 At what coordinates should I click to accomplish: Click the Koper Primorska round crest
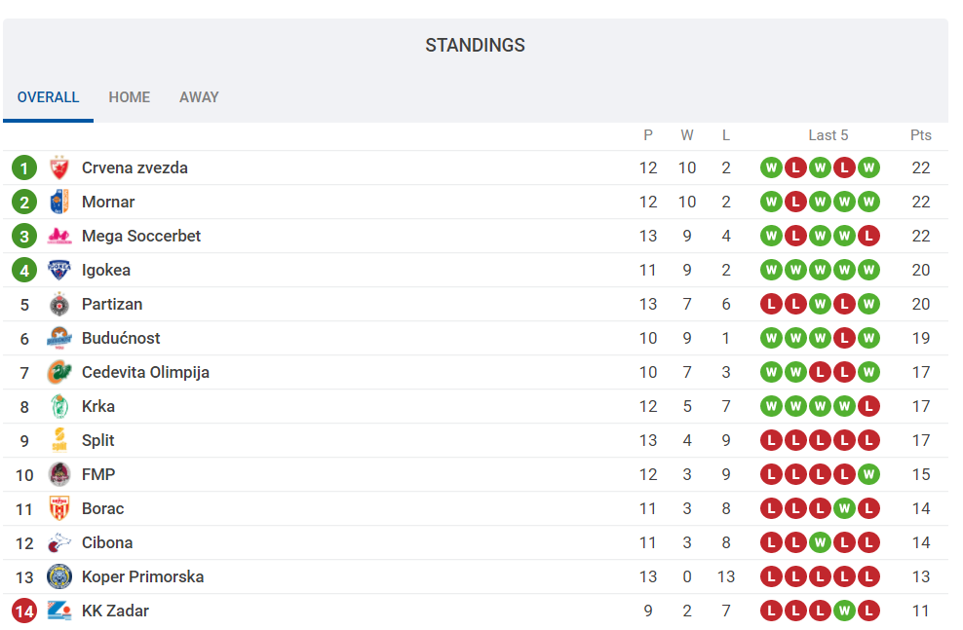pos(59,576)
